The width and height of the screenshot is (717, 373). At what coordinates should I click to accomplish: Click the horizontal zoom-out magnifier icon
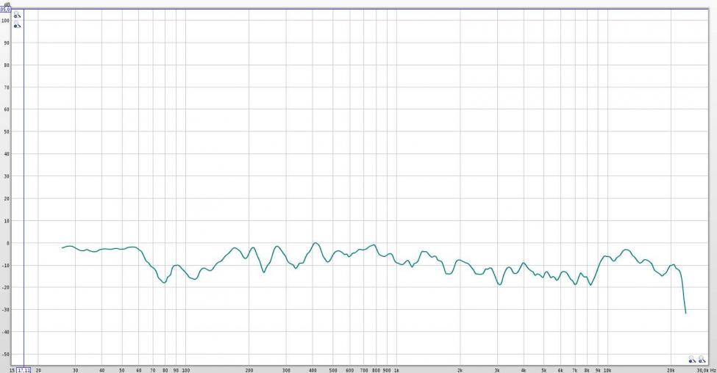coord(691,360)
